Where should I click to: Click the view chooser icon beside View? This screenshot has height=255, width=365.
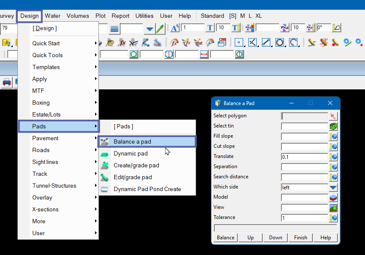click(x=333, y=208)
